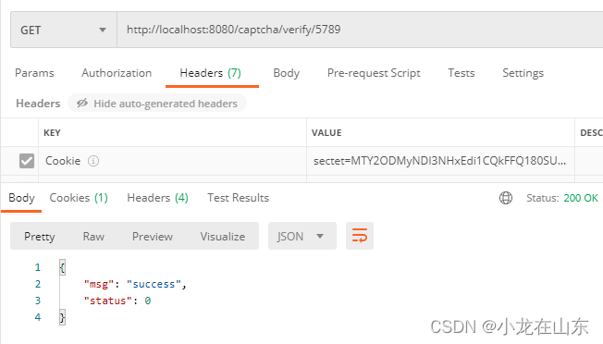Screen dimensions: 603x344
Task: Open the Authorization tab
Action: 117,73
